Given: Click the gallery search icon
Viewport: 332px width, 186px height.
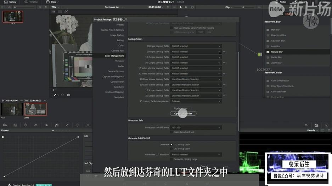Looking at the screenshot, I should pos(40,7).
